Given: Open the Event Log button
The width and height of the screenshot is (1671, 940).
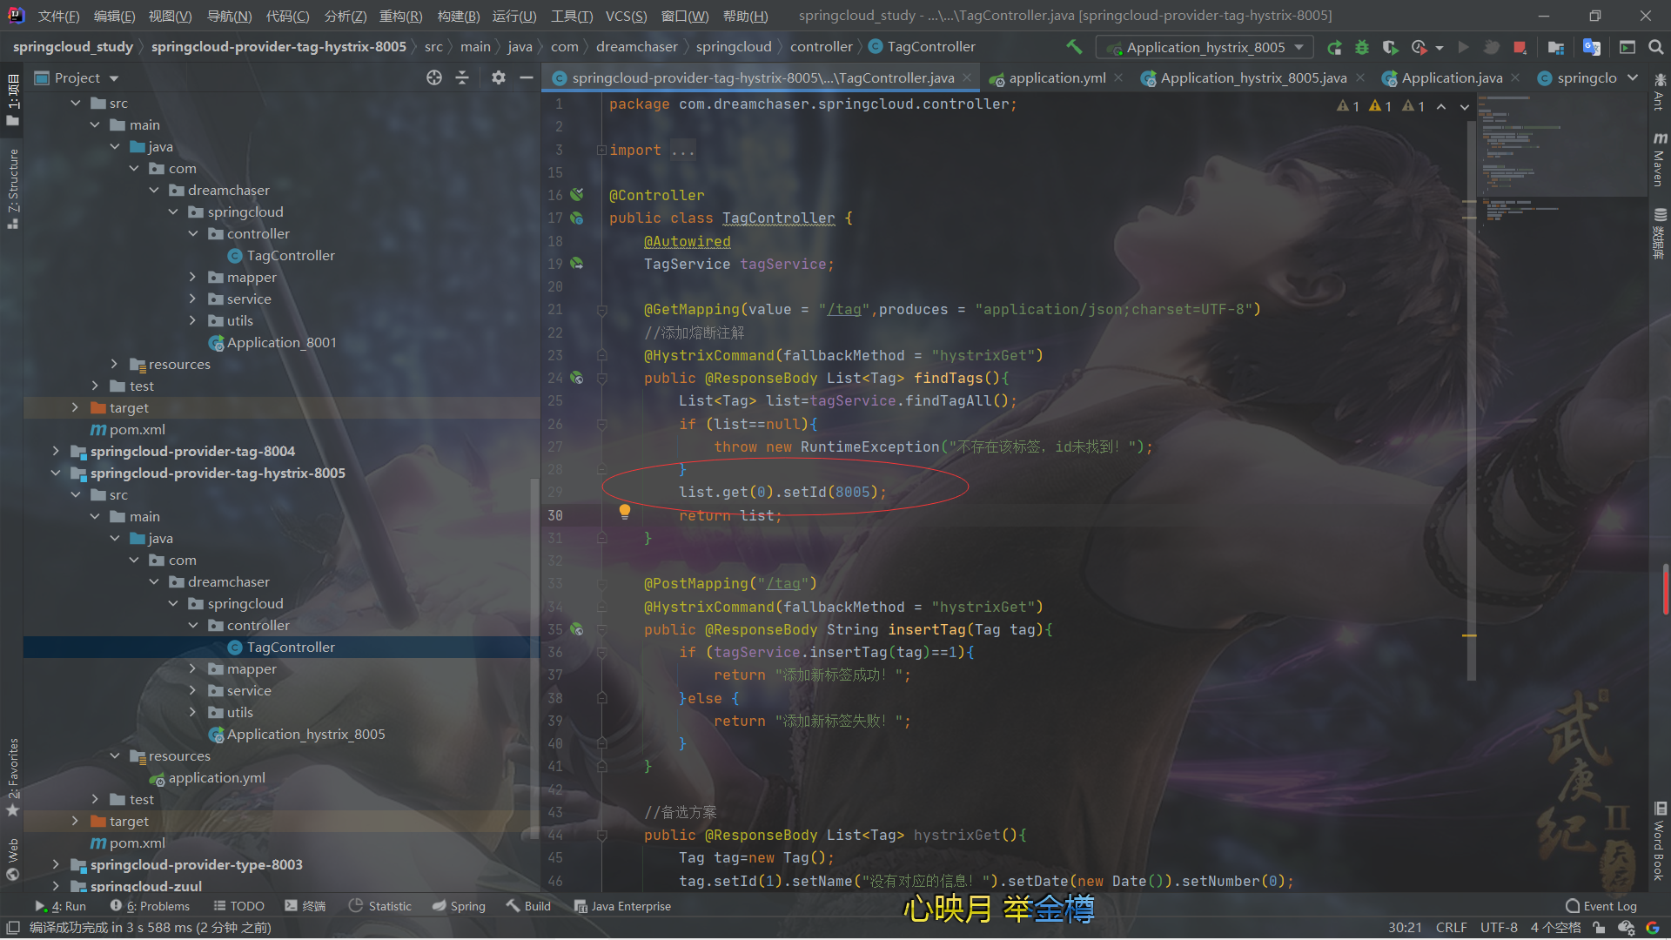Looking at the screenshot, I should point(1601,906).
